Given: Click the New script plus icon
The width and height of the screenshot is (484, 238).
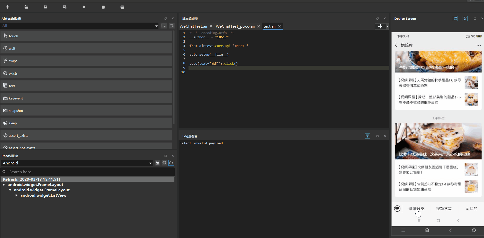Looking at the screenshot, I should coord(7,7).
